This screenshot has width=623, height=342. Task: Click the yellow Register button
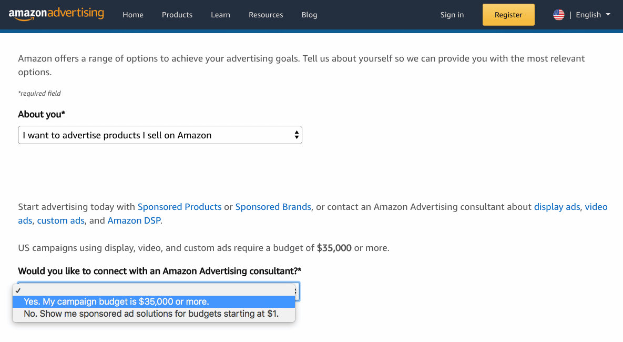point(508,15)
